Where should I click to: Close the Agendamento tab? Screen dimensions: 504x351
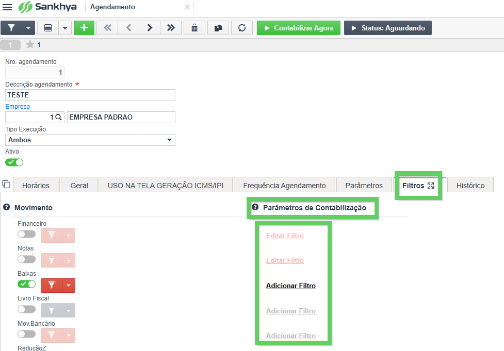[187, 7]
